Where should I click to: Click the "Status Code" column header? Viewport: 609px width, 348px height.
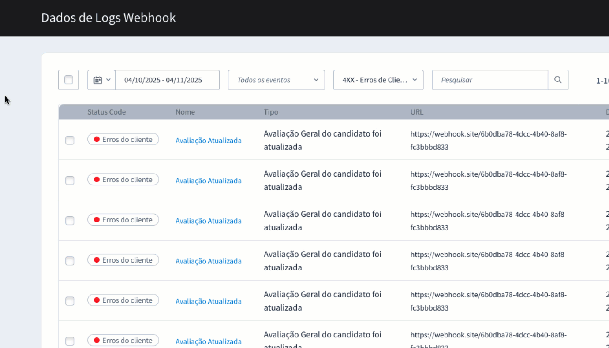106,112
